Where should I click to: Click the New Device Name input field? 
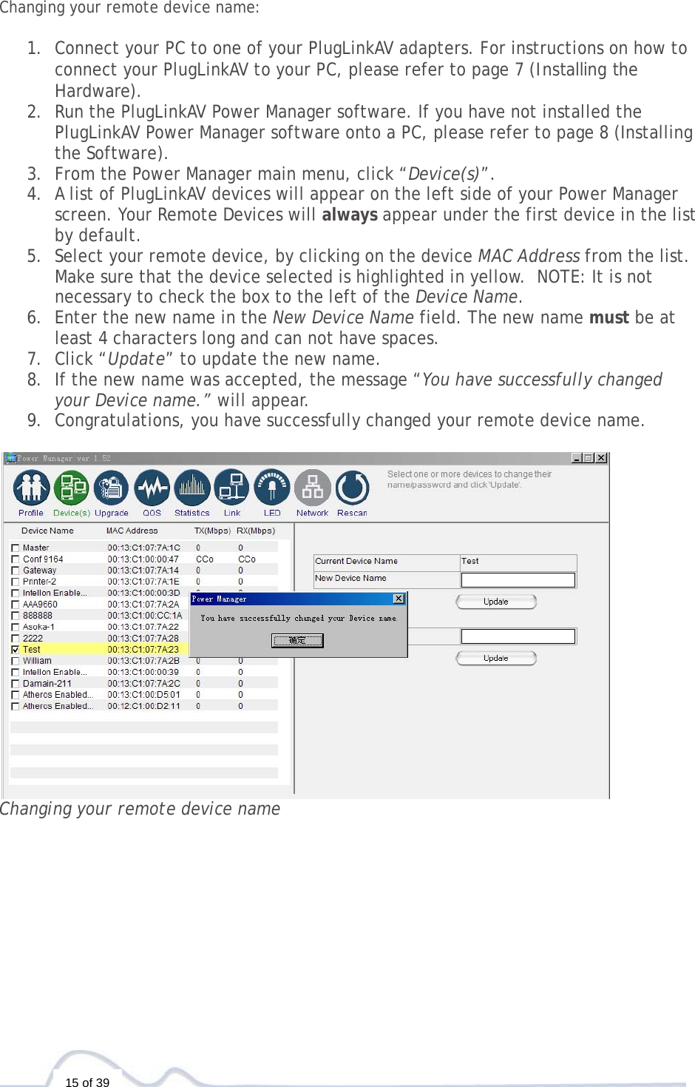[518, 580]
